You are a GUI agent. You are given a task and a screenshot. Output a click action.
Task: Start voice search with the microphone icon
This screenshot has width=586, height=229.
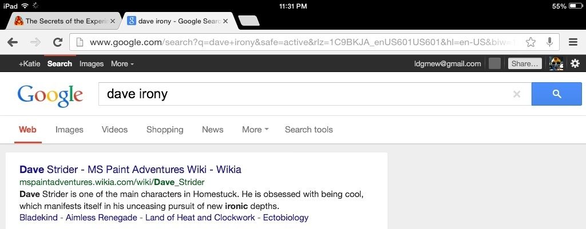point(549,42)
